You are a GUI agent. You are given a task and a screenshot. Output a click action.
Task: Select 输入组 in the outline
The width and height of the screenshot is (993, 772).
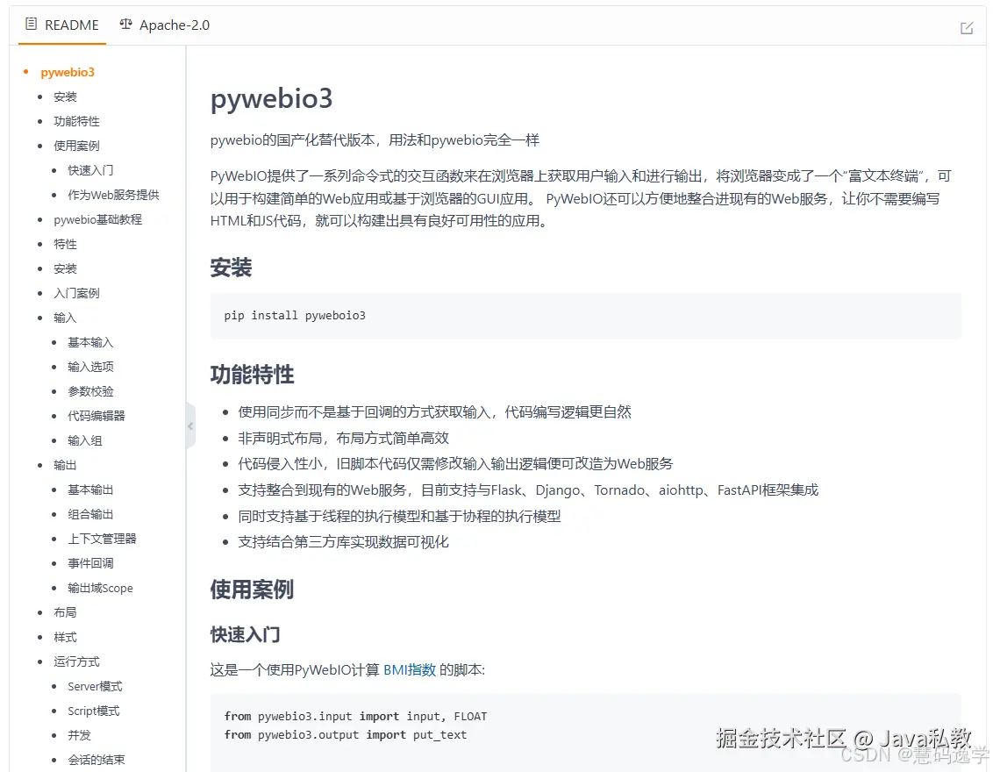coord(85,440)
